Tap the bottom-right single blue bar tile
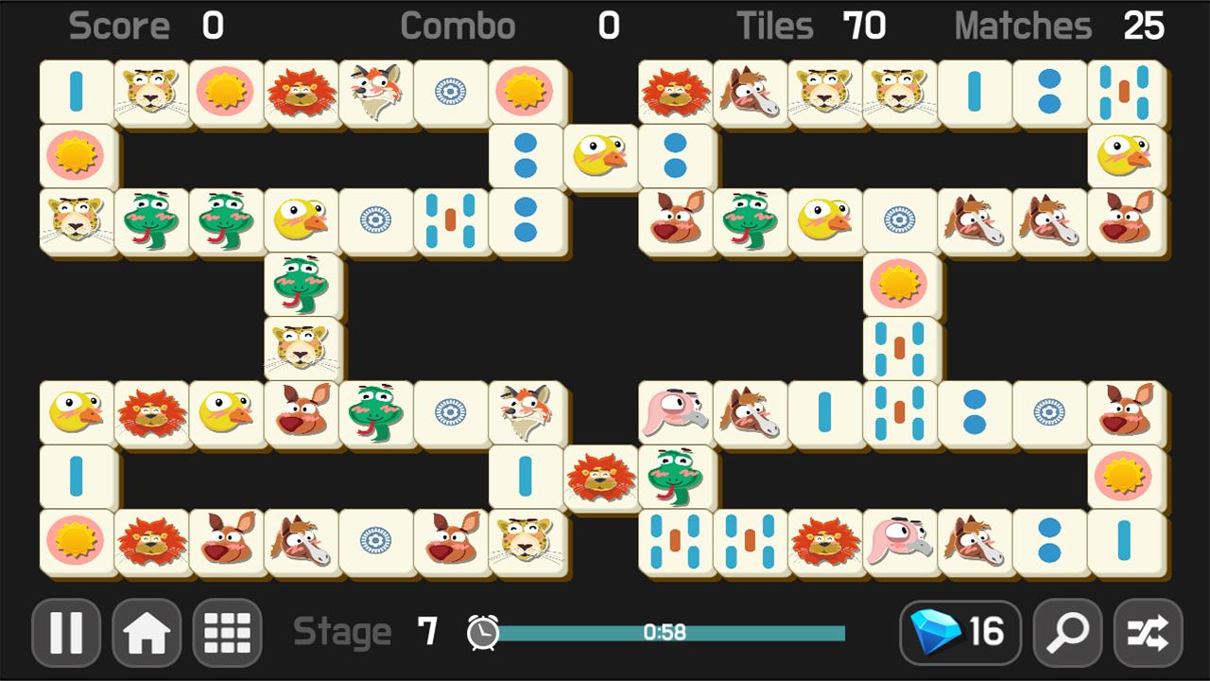The width and height of the screenshot is (1210, 681). click(1125, 542)
